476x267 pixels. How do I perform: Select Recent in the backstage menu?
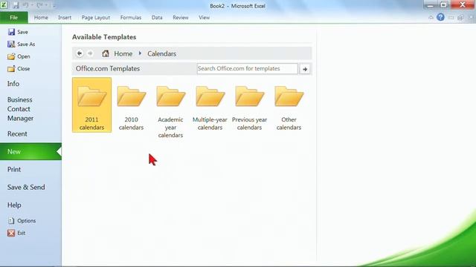point(17,133)
